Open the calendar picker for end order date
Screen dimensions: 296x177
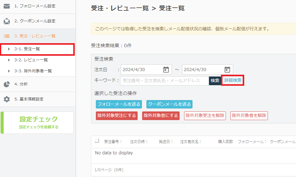pos(227,70)
